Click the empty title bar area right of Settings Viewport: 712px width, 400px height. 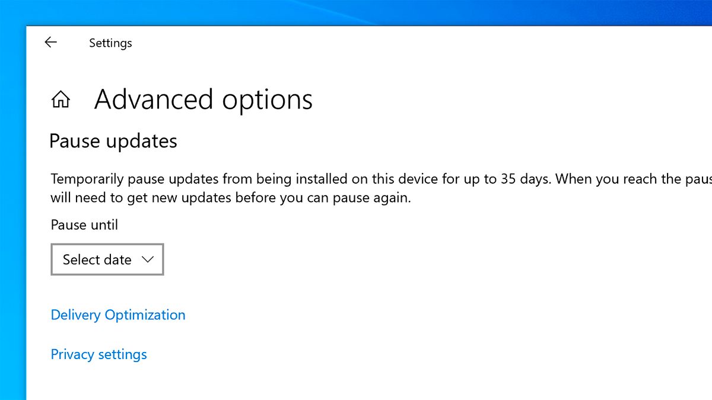coord(415,43)
